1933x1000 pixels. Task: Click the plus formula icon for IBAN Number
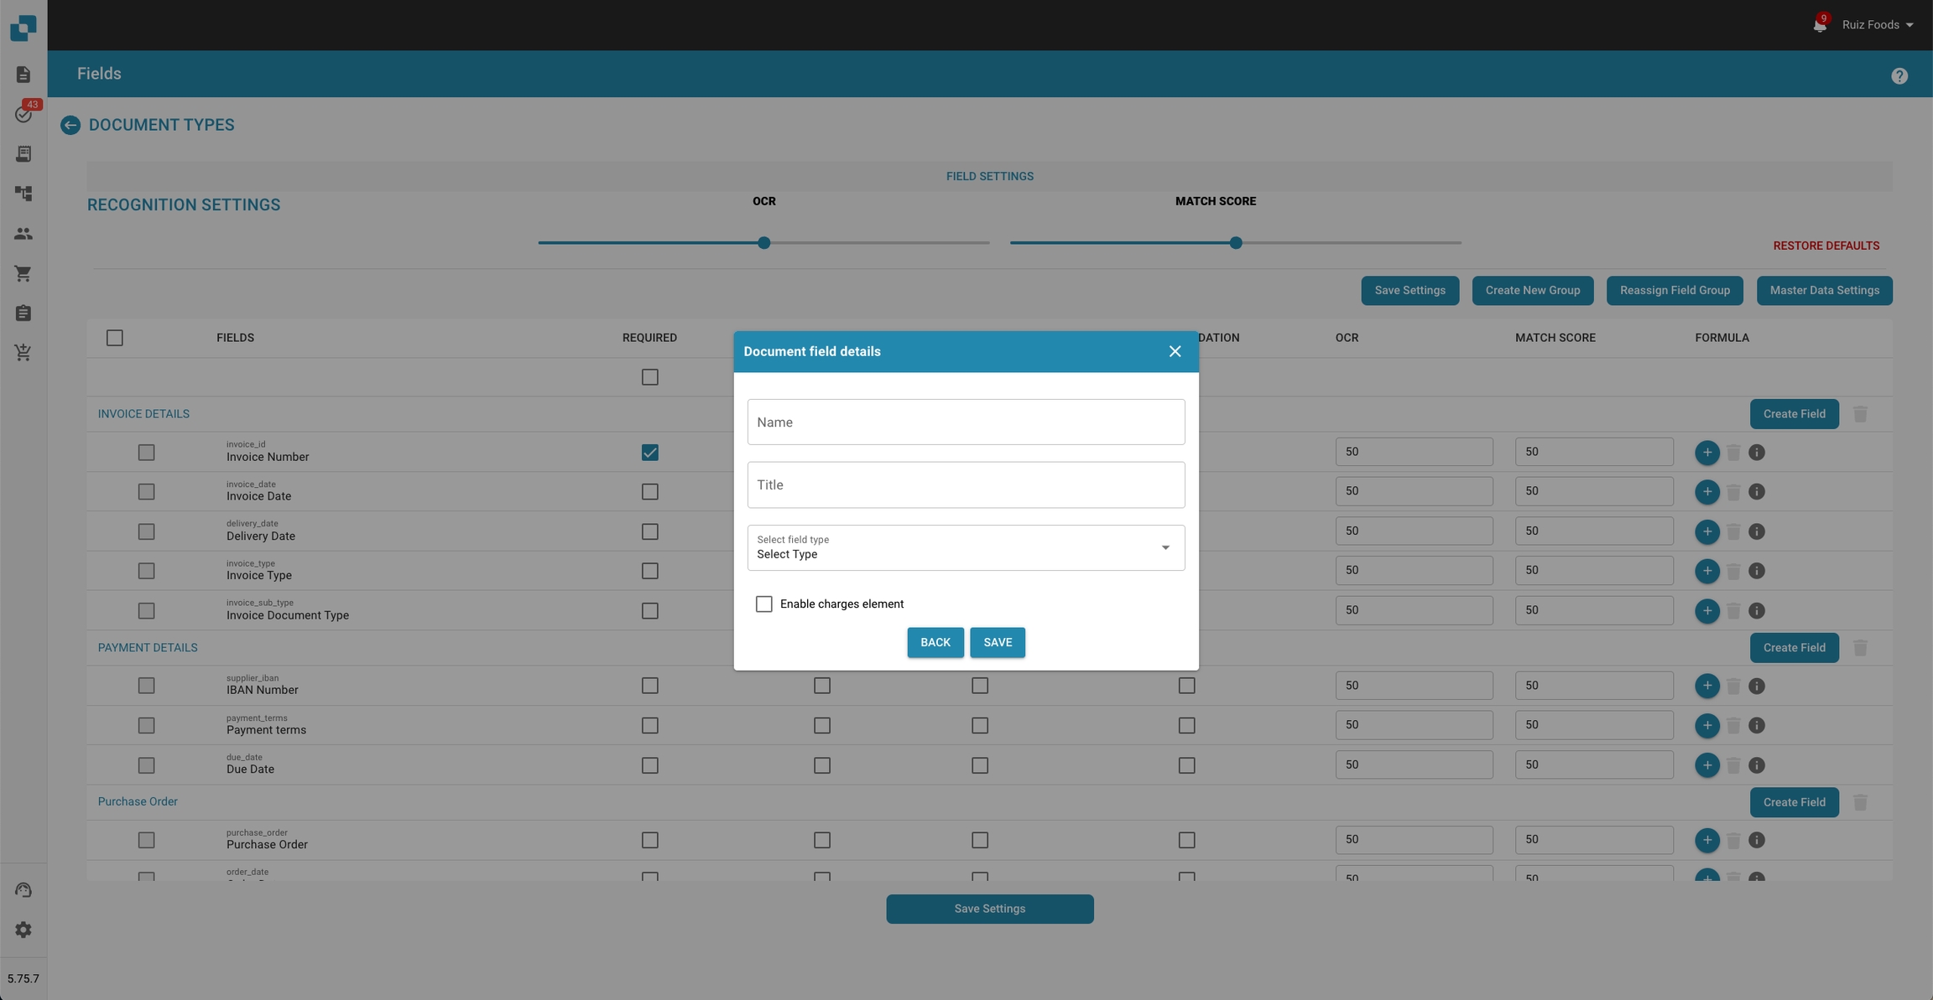click(1706, 686)
